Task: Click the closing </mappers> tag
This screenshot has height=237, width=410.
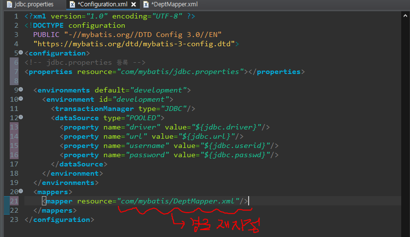Action: pyautogui.click(x=55, y=211)
